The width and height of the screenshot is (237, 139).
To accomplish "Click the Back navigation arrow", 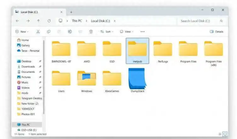I will pyautogui.click(x=17, y=21).
